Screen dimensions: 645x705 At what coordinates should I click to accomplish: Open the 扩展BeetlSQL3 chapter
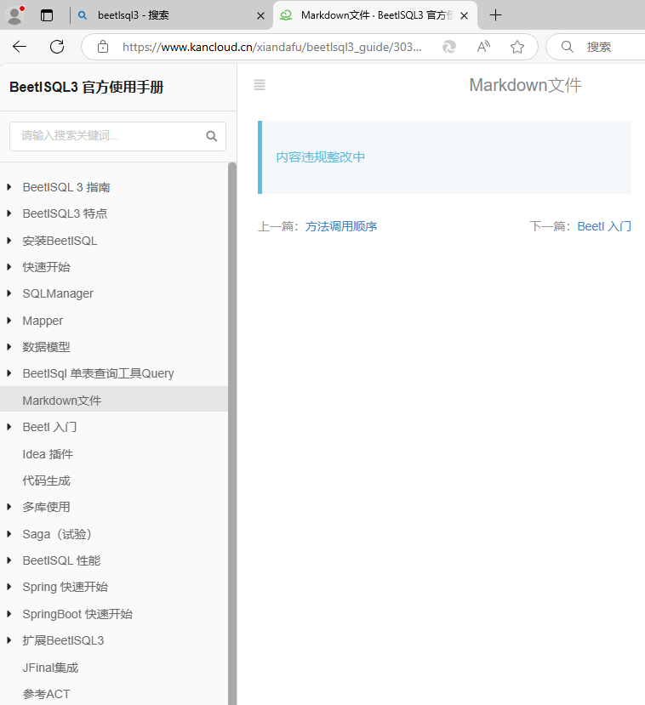pos(63,640)
